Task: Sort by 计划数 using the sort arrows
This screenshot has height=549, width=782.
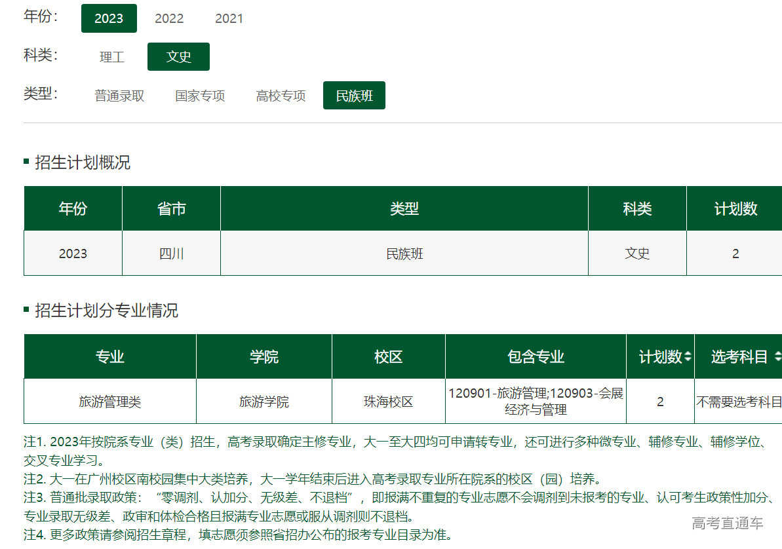Action: coord(688,357)
